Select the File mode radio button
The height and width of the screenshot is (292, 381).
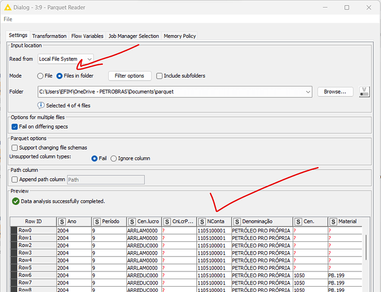[x=40, y=76]
